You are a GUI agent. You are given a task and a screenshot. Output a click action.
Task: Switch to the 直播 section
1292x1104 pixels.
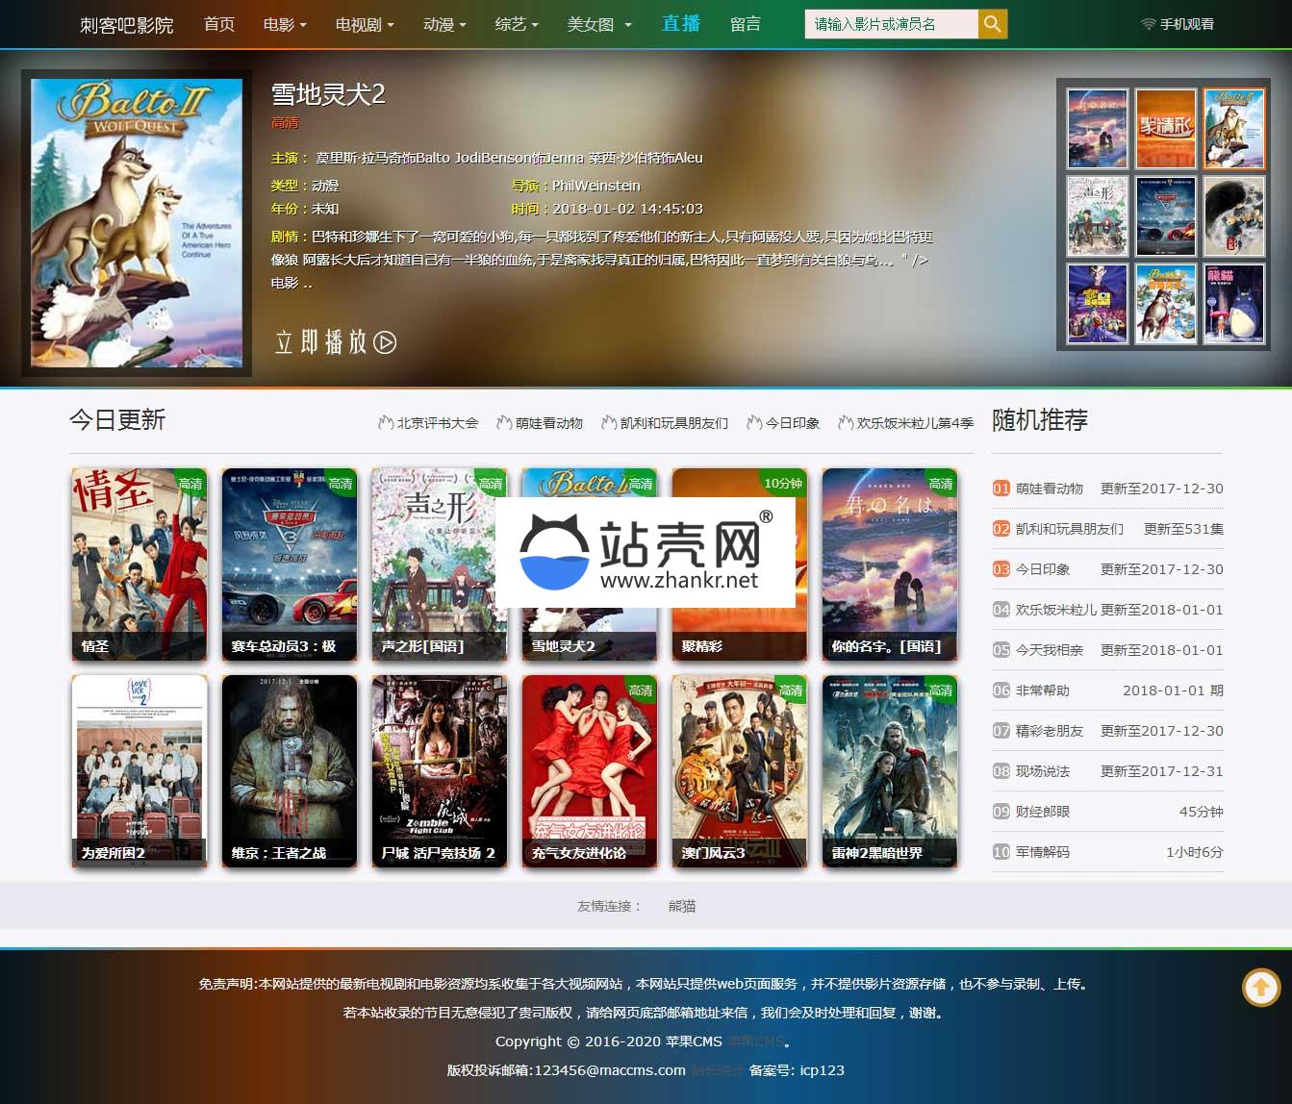[x=680, y=23]
